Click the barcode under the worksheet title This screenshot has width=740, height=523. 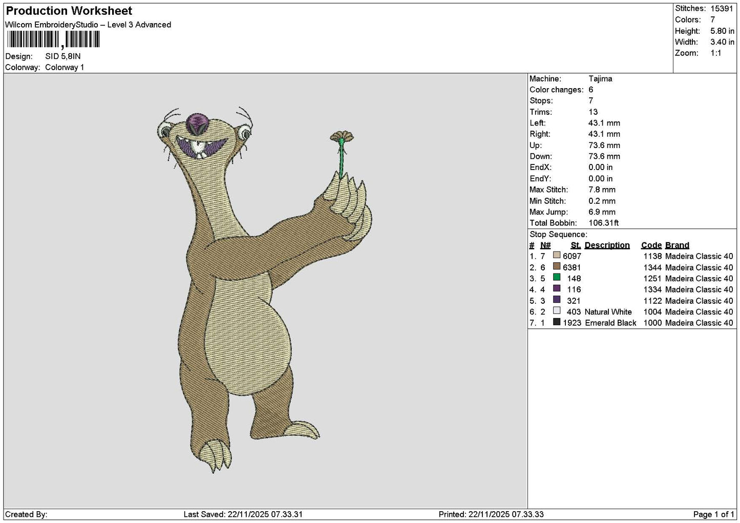(53, 40)
